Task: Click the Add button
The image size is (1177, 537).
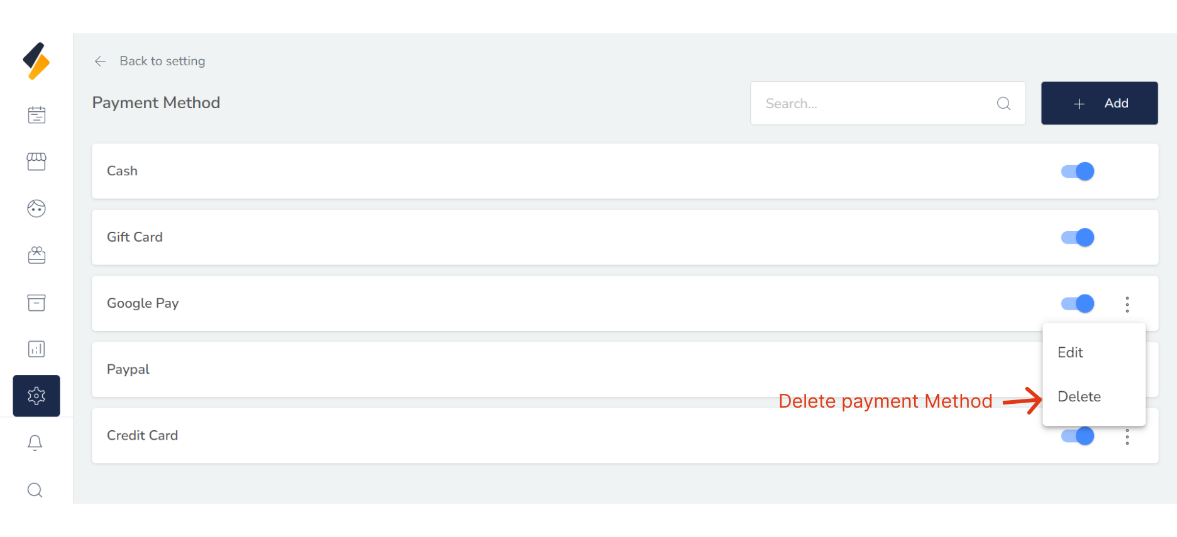Action: click(x=1100, y=103)
